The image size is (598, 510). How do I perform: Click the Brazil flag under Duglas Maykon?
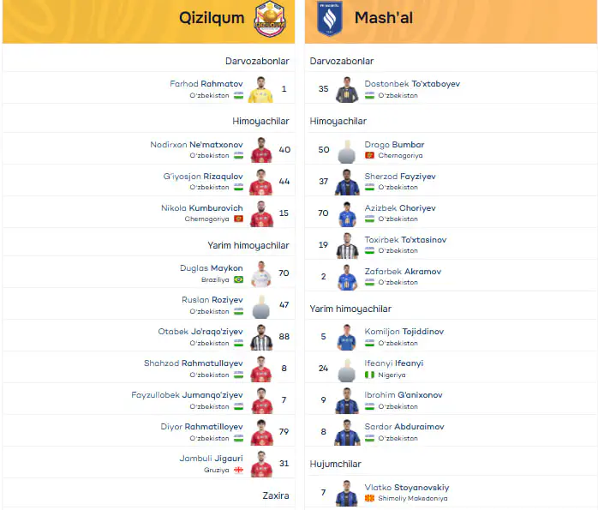coord(239,279)
